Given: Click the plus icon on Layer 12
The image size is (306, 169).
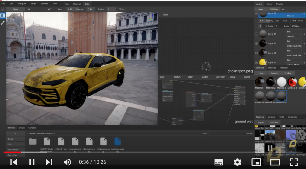Looking at the screenshot, I should tap(304, 53).
